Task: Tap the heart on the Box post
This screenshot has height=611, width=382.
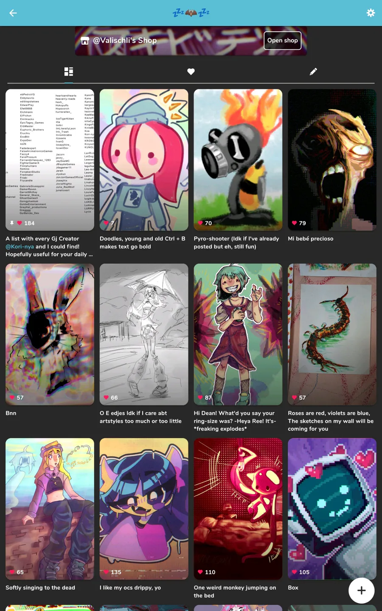Action: (x=294, y=572)
